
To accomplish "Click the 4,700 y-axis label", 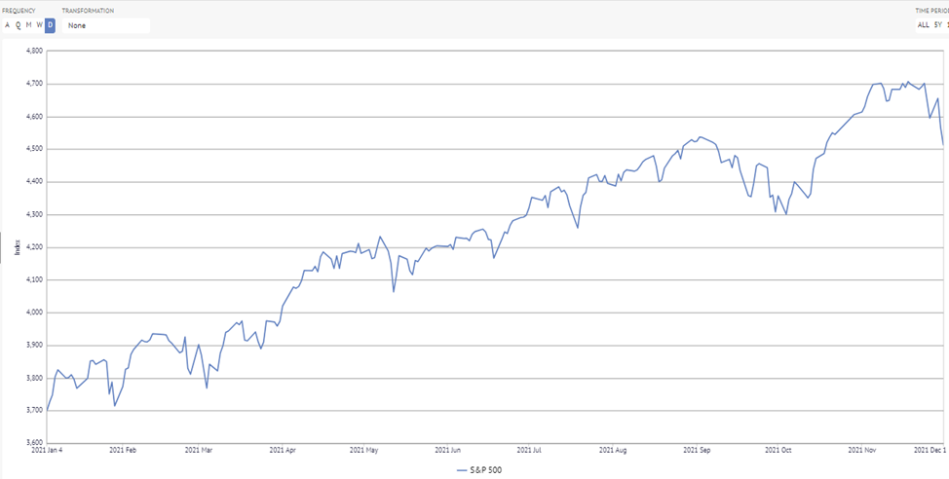I will [34, 84].
